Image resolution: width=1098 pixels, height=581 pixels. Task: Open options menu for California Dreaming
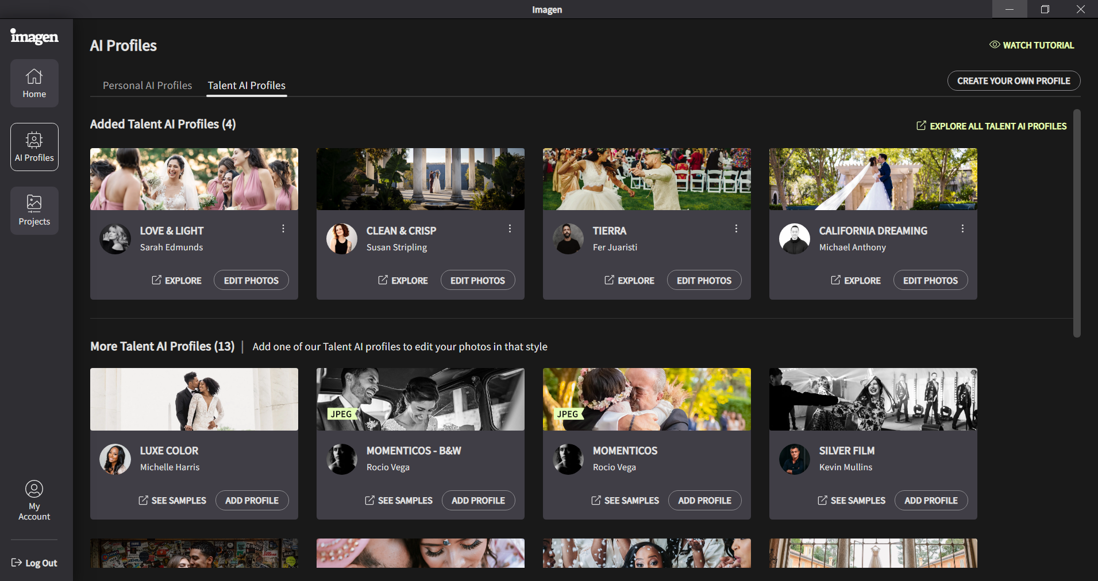coord(962,228)
